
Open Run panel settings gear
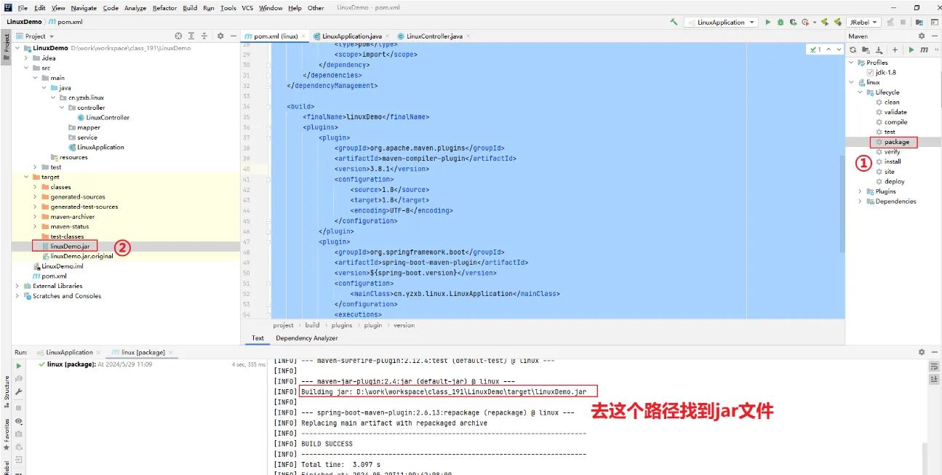922,352
